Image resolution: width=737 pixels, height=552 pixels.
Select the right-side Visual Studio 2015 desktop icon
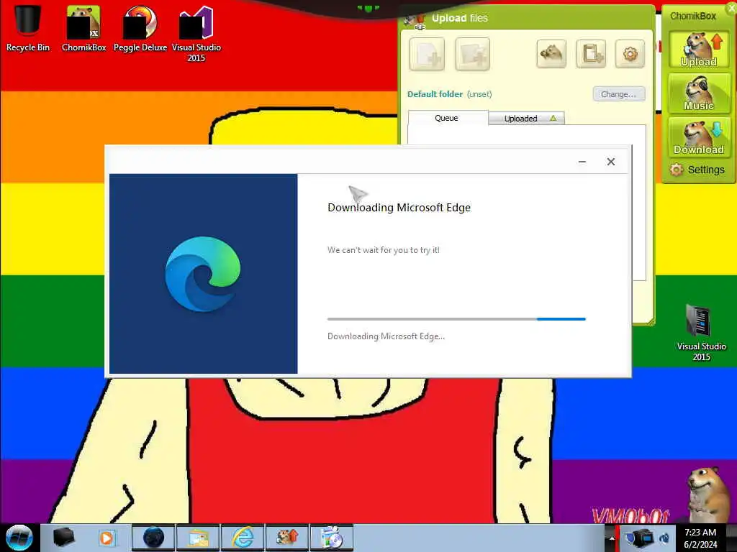pyautogui.click(x=701, y=332)
